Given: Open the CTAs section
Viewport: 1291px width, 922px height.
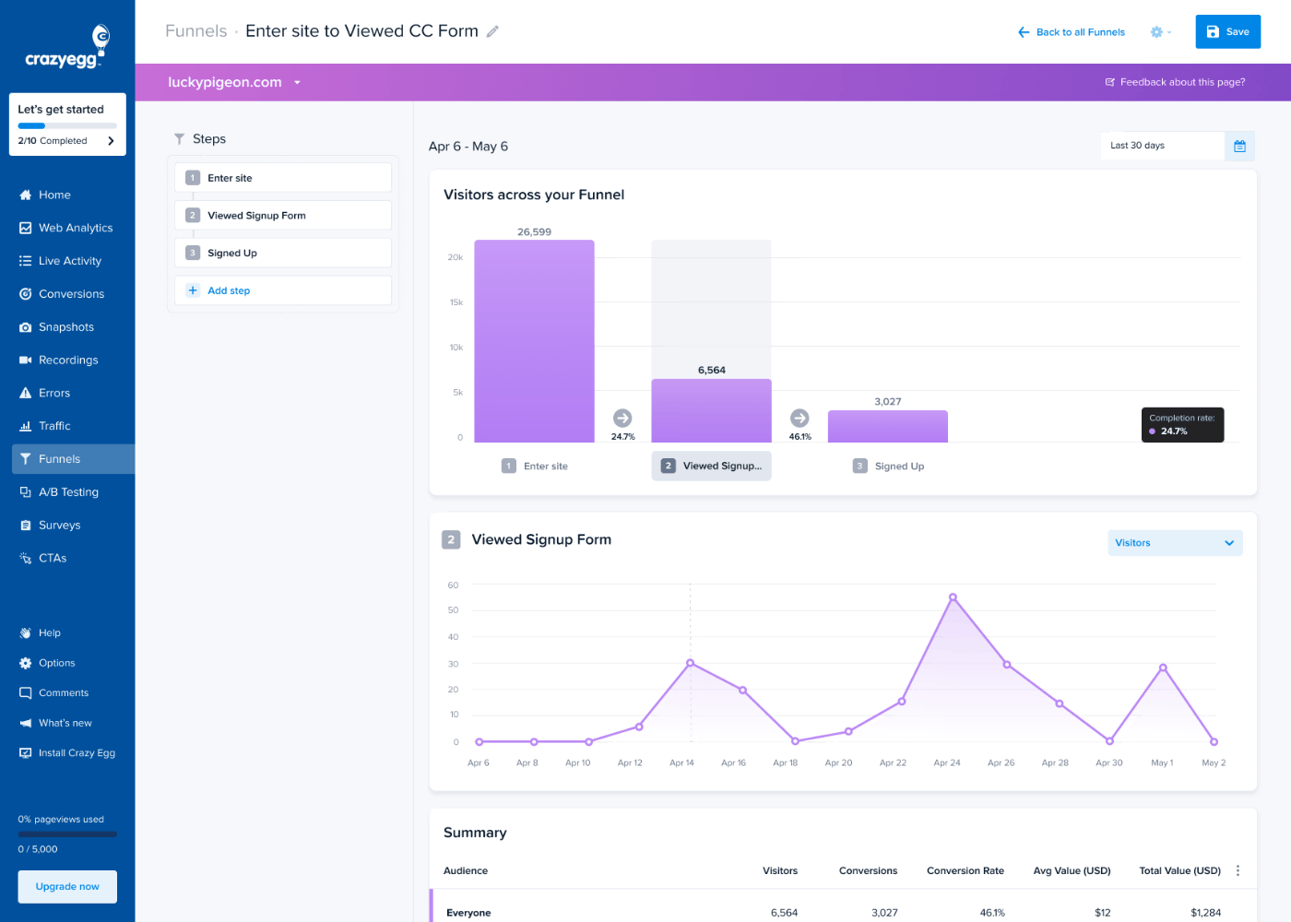Looking at the screenshot, I should coord(53,558).
